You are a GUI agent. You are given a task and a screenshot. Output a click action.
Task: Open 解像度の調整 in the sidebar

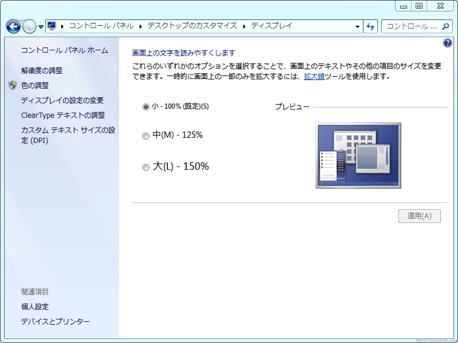click(x=42, y=70)
